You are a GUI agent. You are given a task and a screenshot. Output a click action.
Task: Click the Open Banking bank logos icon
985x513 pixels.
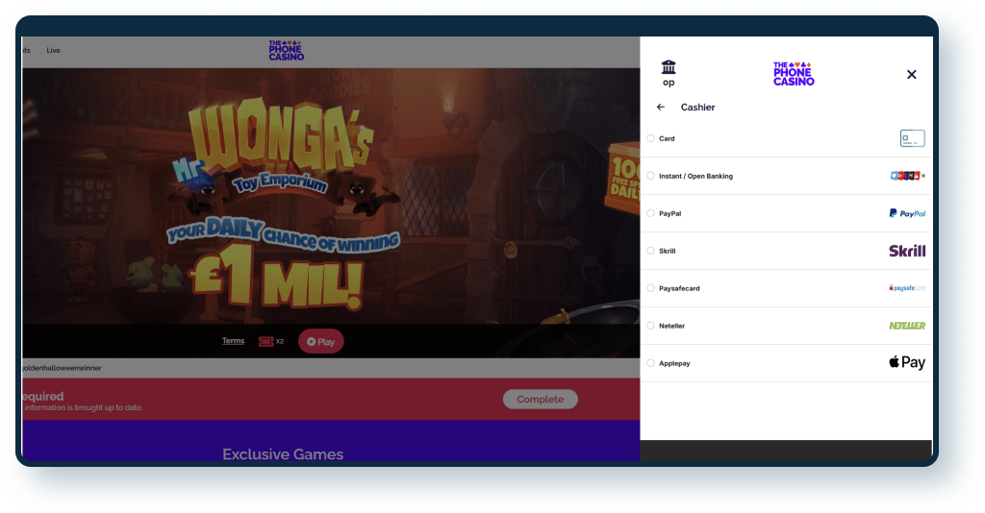click(907, 176)
